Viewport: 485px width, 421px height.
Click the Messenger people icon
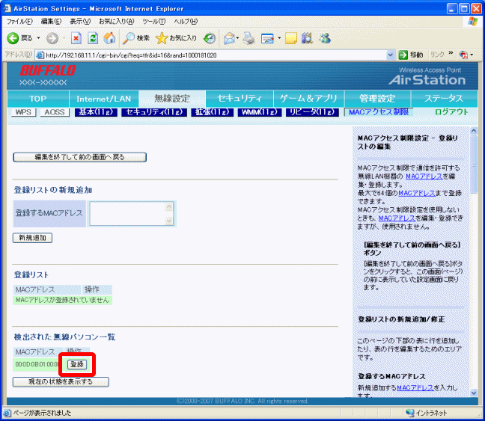point(326,38)
